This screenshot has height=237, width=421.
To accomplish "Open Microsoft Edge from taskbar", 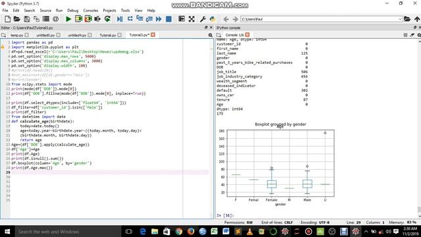I will tap(143, 232).
